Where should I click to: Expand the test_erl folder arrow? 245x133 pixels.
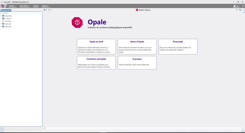point(1,24)
